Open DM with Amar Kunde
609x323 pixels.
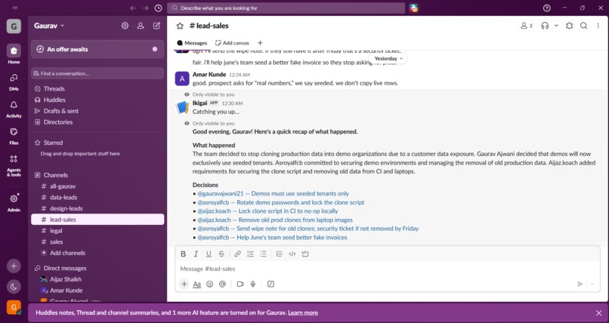[97, 291]
